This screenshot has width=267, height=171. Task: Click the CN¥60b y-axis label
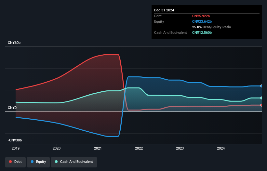click(x=14, y=43)
